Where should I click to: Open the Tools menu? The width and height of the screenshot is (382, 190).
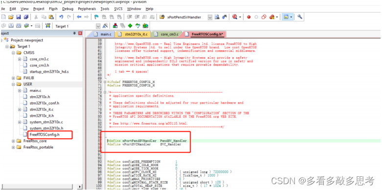tap(105, 9)
